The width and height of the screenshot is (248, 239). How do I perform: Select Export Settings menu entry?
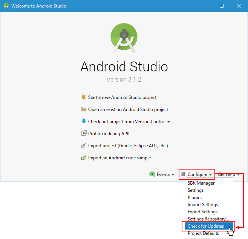coord(209,212)
